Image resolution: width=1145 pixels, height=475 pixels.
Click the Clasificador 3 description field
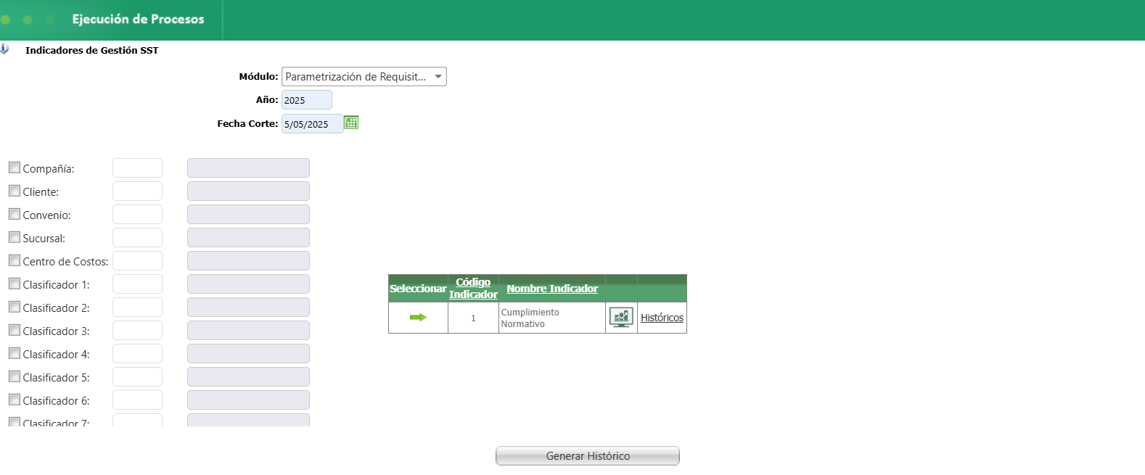pyautogui.click(x=248, y=330)
